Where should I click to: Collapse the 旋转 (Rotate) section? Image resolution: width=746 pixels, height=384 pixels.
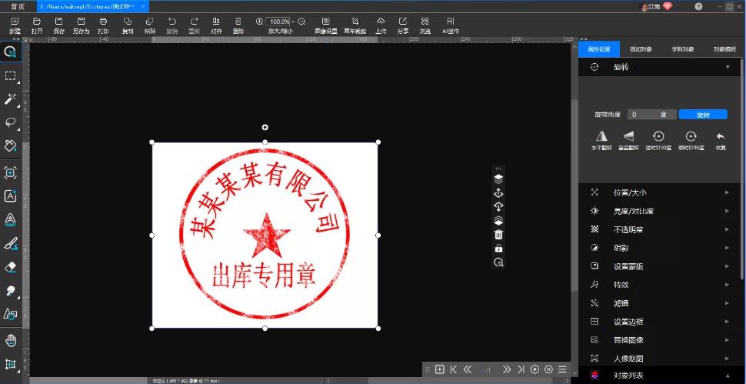(728, 68)
